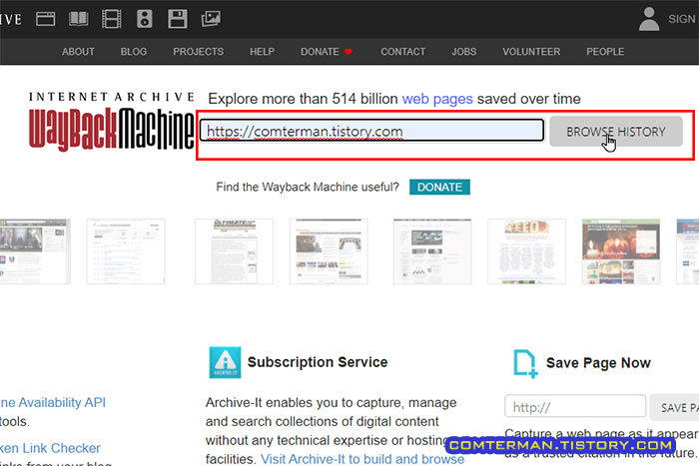The image size is (699, 466).
Task: Focus the Wayback URL search field
Action: (x=371, y=131)
